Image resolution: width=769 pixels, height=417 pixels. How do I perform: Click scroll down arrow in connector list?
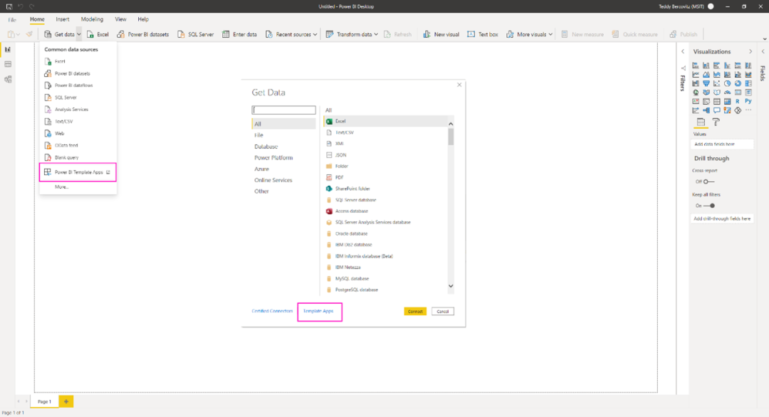click(451, 286)
